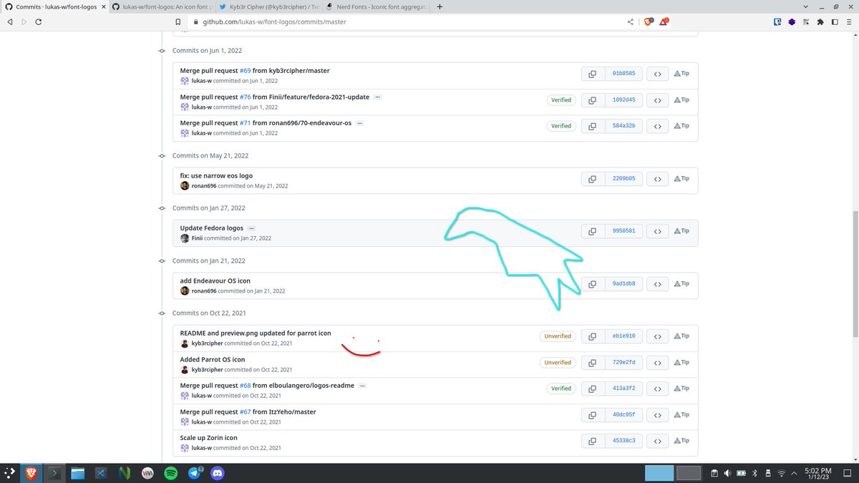This screenshot has height=483, width=859.
Task: Expand description of elboulangero/logos-readme merge commit
Action: pyautogui.click(x=362, y=386)
